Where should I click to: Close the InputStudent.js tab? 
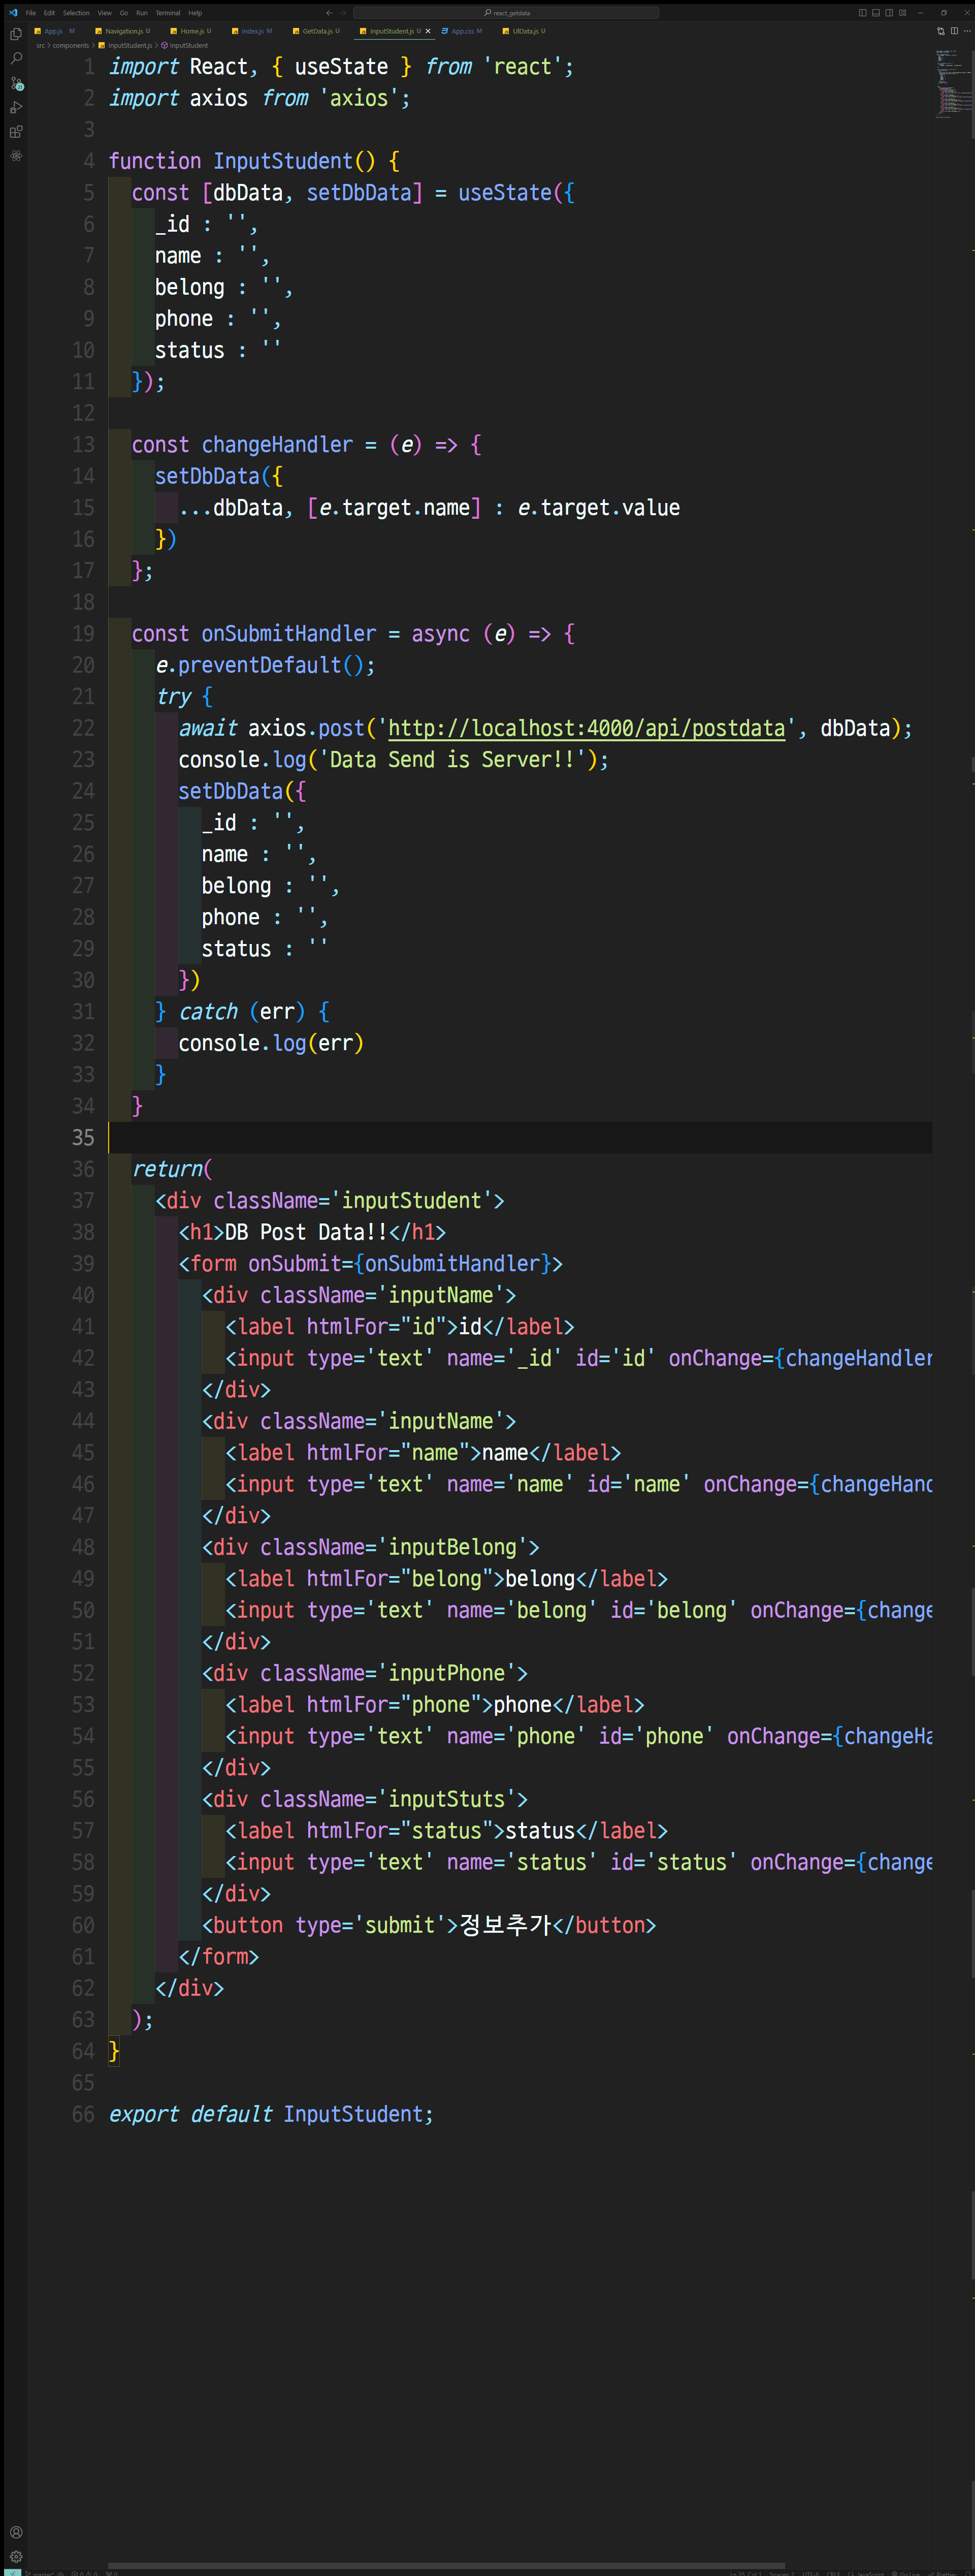coord(429,31)
